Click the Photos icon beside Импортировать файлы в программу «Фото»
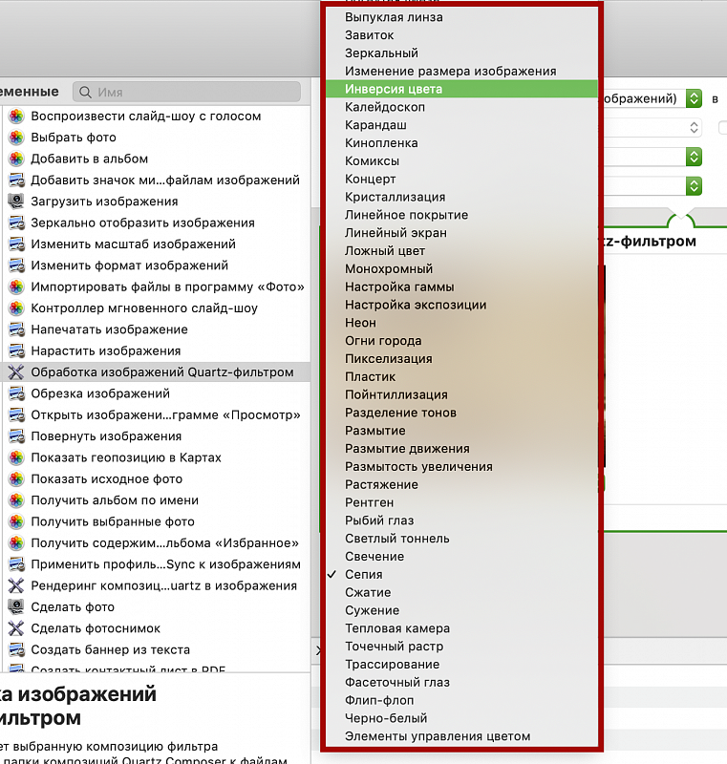 click(x=16, y=287)
